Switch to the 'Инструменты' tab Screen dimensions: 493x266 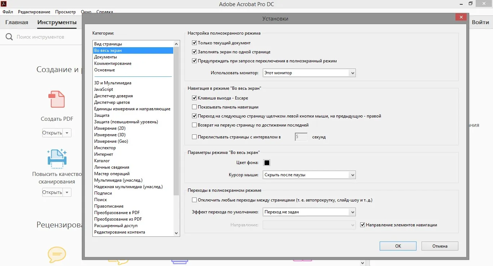point(57,22)
